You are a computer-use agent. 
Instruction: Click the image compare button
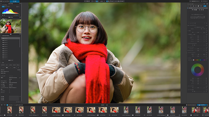point(87,1)
